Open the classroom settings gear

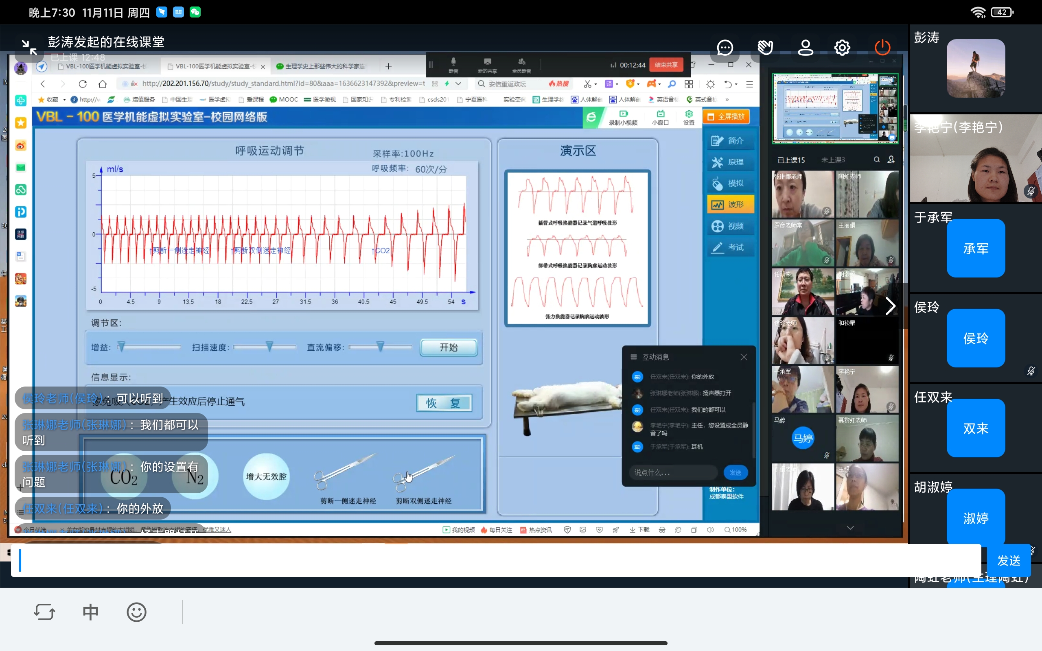(842, 47)
